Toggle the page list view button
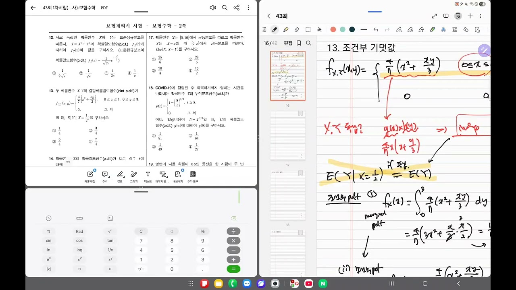The width and height of the screenshot is (516, 290). click(458, 16)
